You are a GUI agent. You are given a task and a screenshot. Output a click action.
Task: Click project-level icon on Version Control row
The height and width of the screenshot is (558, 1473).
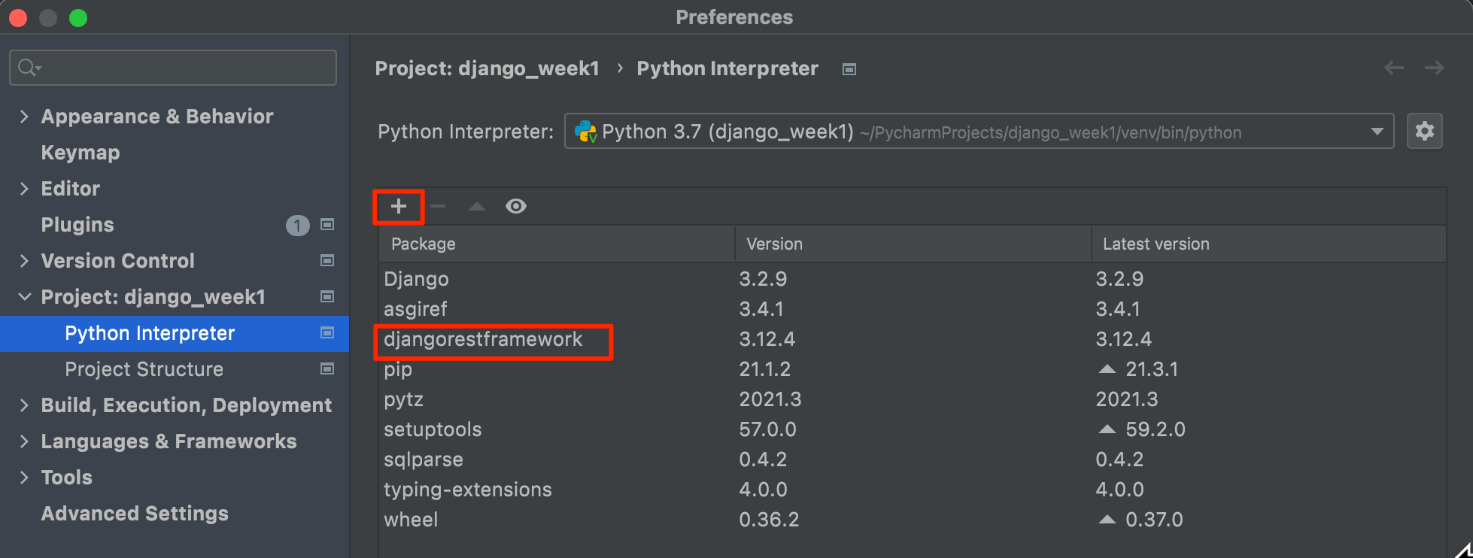(x=327, y=260)
